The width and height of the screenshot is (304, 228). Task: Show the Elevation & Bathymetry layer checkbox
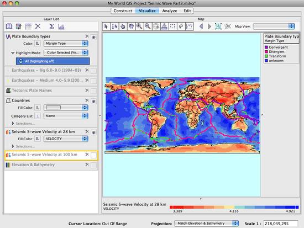pyautogui.click(x=93, y=165)
